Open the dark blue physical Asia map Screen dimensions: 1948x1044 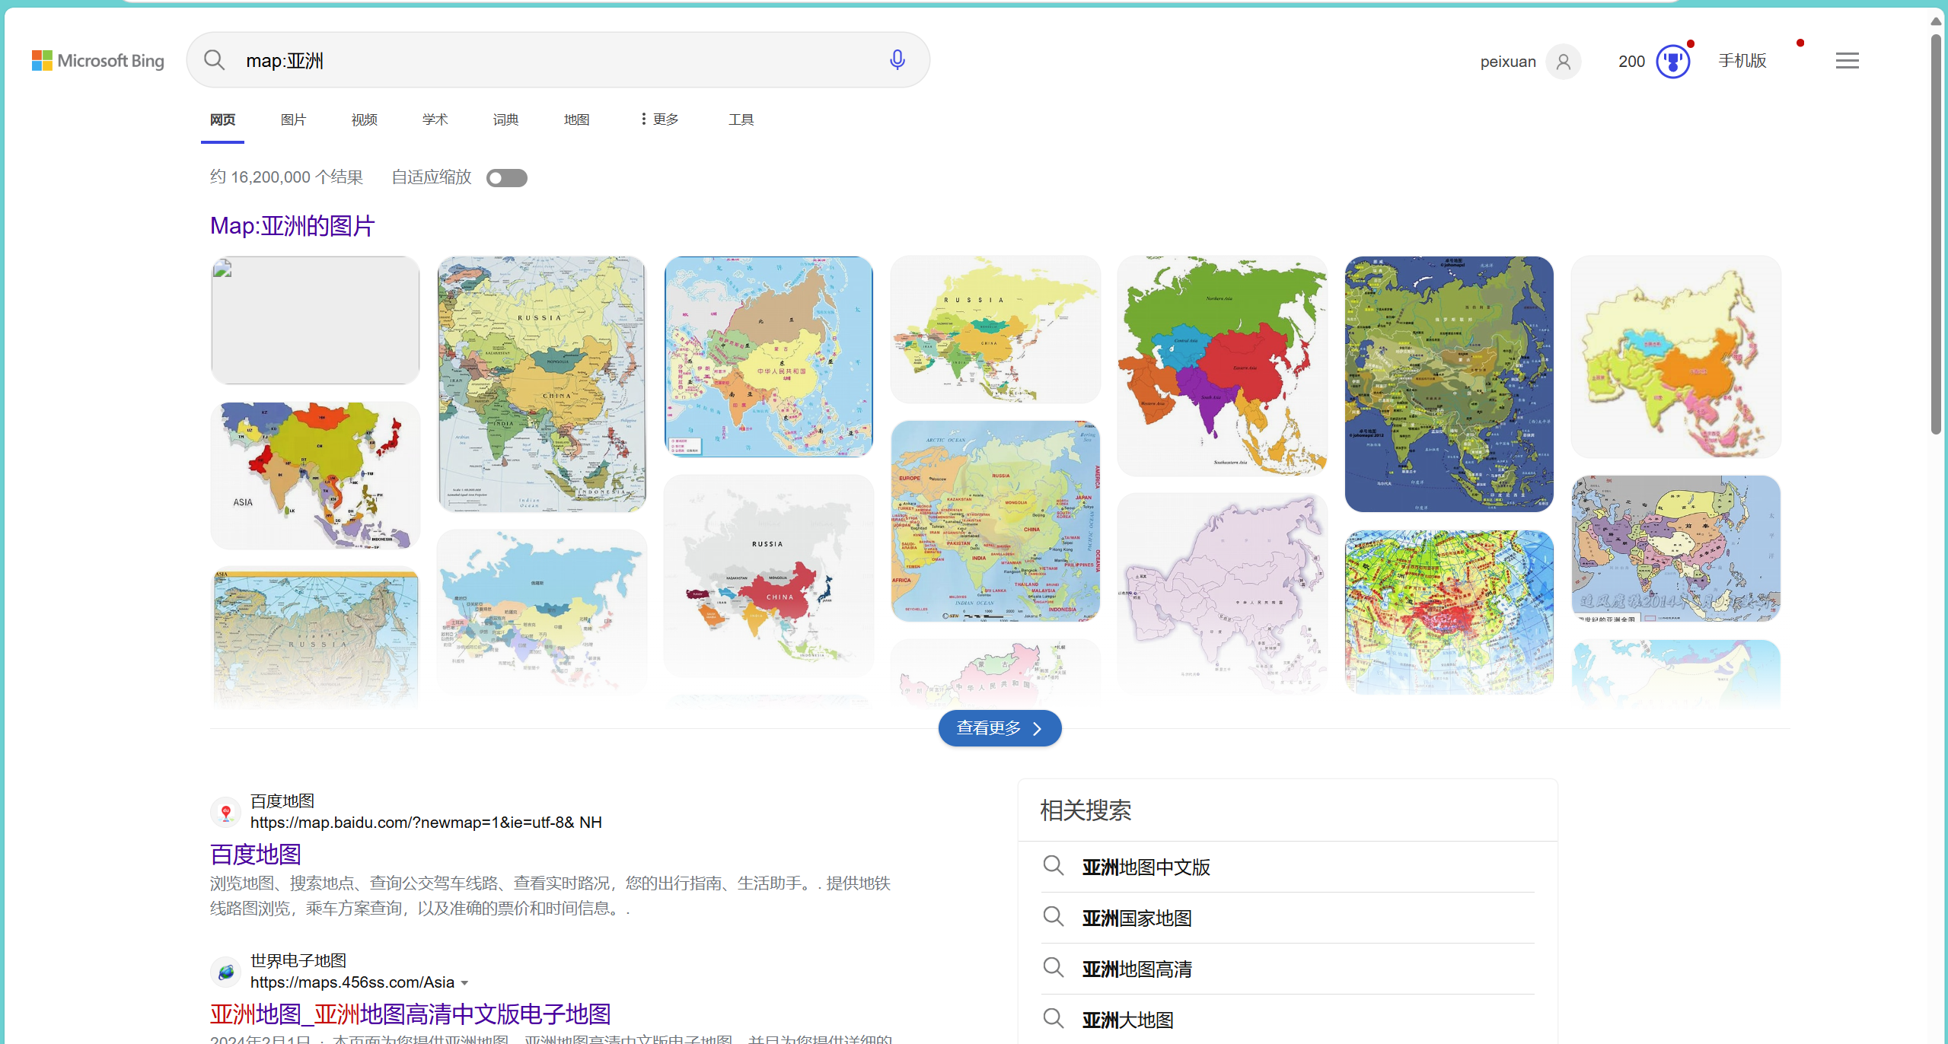(1449, 384)
